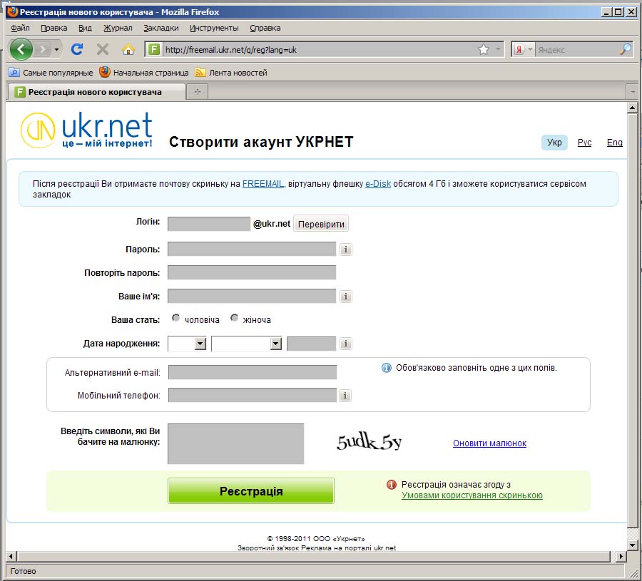The height and width of the screenshot is (581, 642).
Task: Click the Firefox icon in title bar
Action: pyautogui.click(x=12, y=12)
